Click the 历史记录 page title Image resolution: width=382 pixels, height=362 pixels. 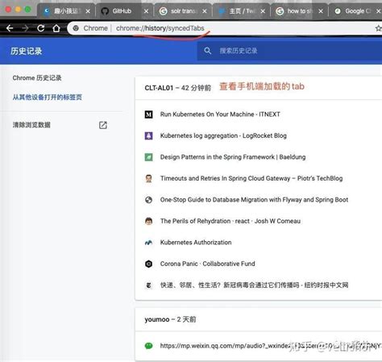click(27, 51)
